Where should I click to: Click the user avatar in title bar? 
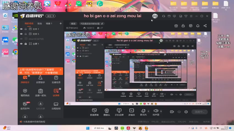[155, 16]
